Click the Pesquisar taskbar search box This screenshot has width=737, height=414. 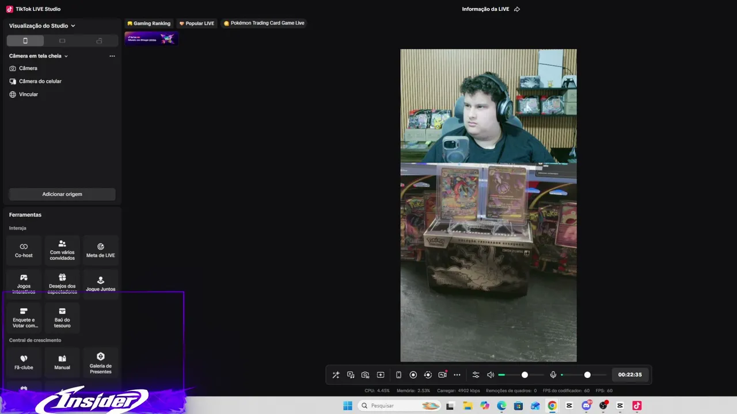click(x=400, y=406)
